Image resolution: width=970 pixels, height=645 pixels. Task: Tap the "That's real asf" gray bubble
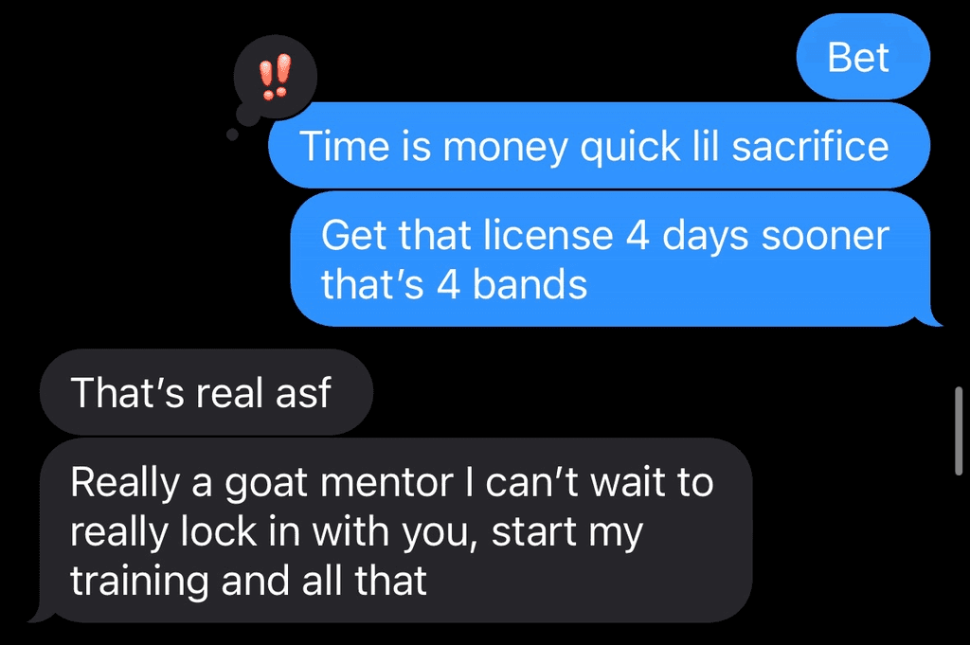coord(206,392)
